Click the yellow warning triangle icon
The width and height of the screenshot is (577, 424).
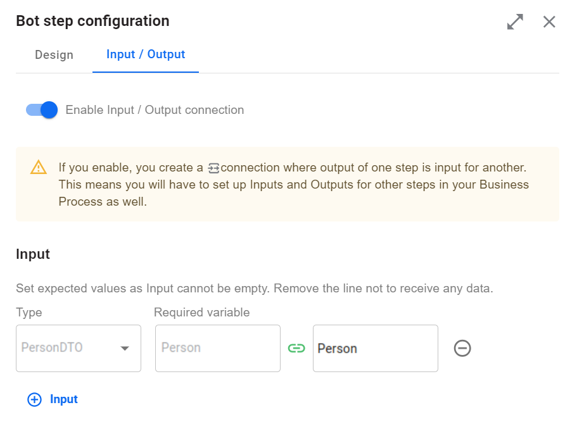(38, 167)
